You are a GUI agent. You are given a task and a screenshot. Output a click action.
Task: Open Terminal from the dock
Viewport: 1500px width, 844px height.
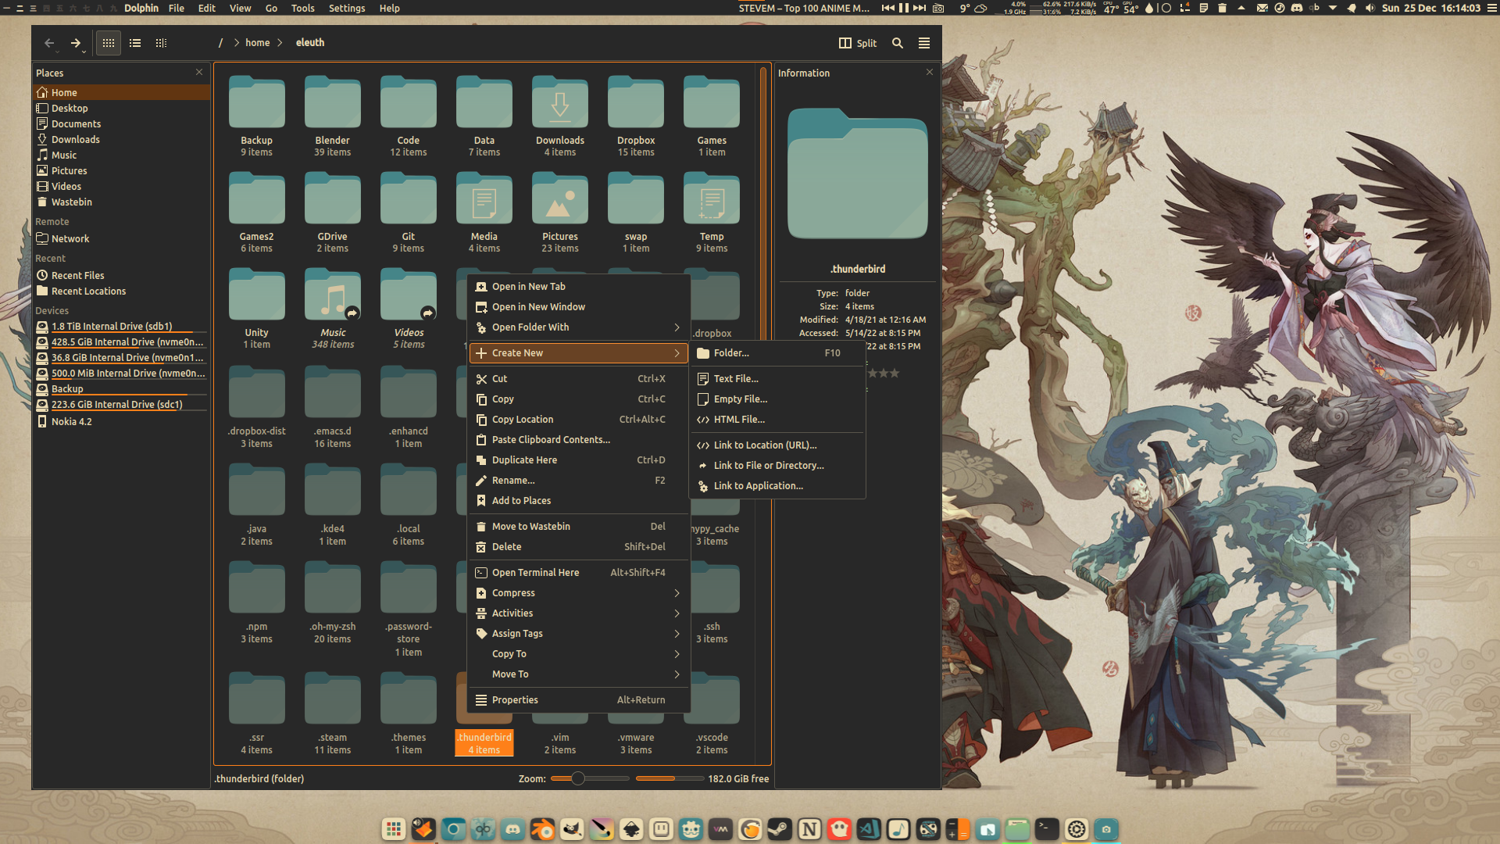pyautogui.click(x=1047, y=829)
